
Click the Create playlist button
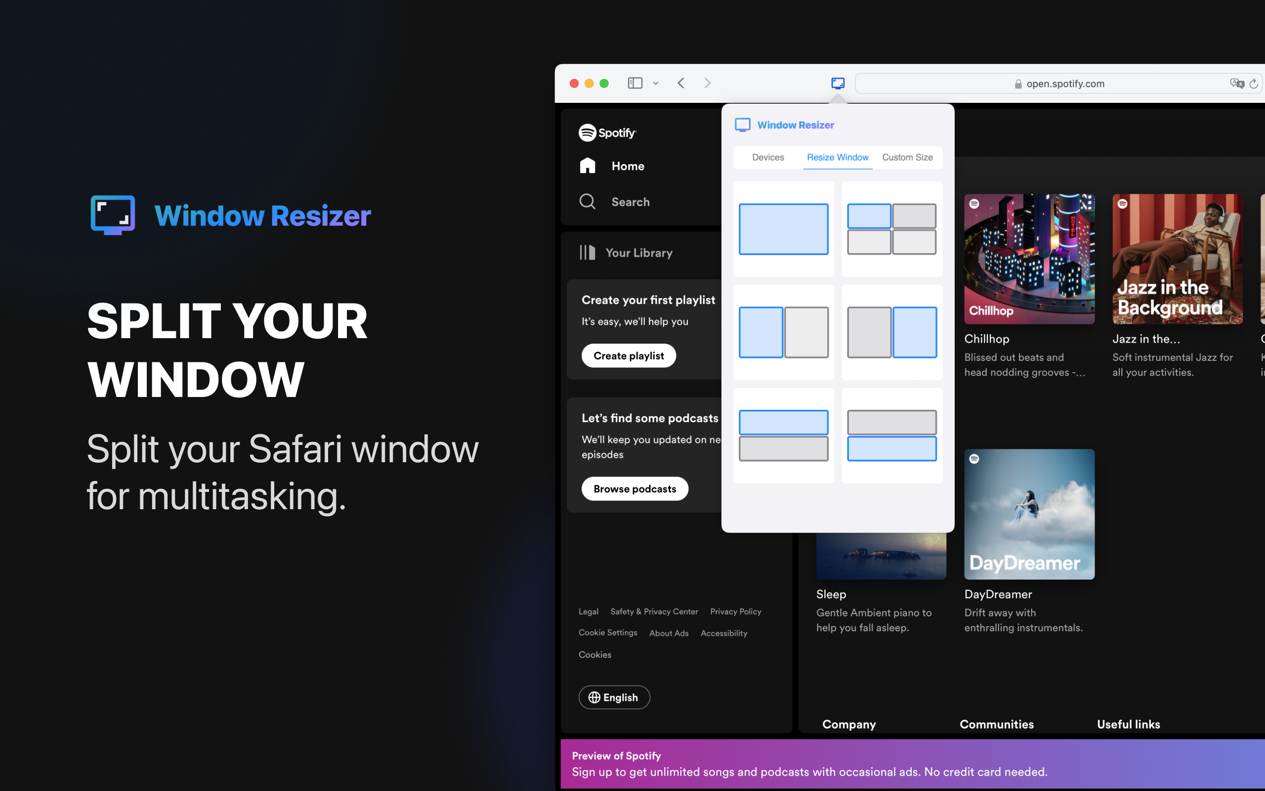pos(629,356)
